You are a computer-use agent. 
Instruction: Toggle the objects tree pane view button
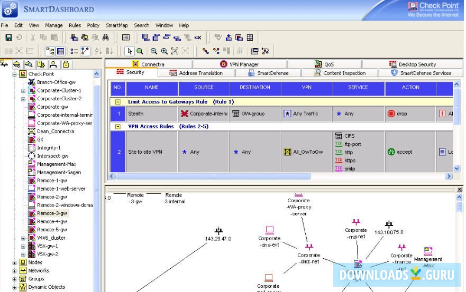point(50,51)
